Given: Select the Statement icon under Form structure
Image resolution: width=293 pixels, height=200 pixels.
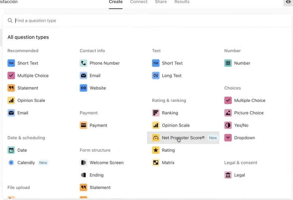Looking at the screenshot, I should click(x=84, y=188).
